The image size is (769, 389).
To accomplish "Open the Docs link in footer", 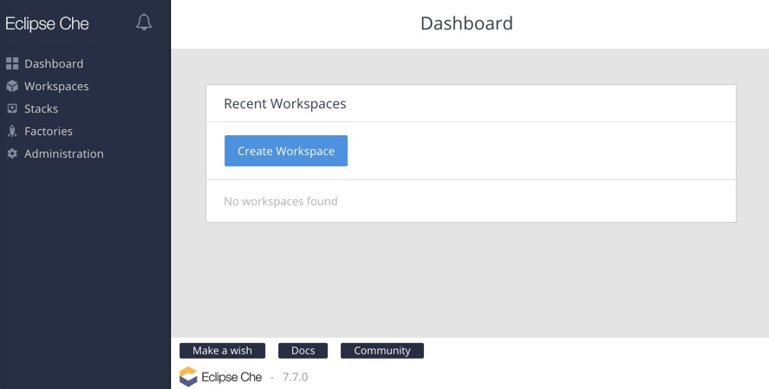I will [x=303, y=351].
